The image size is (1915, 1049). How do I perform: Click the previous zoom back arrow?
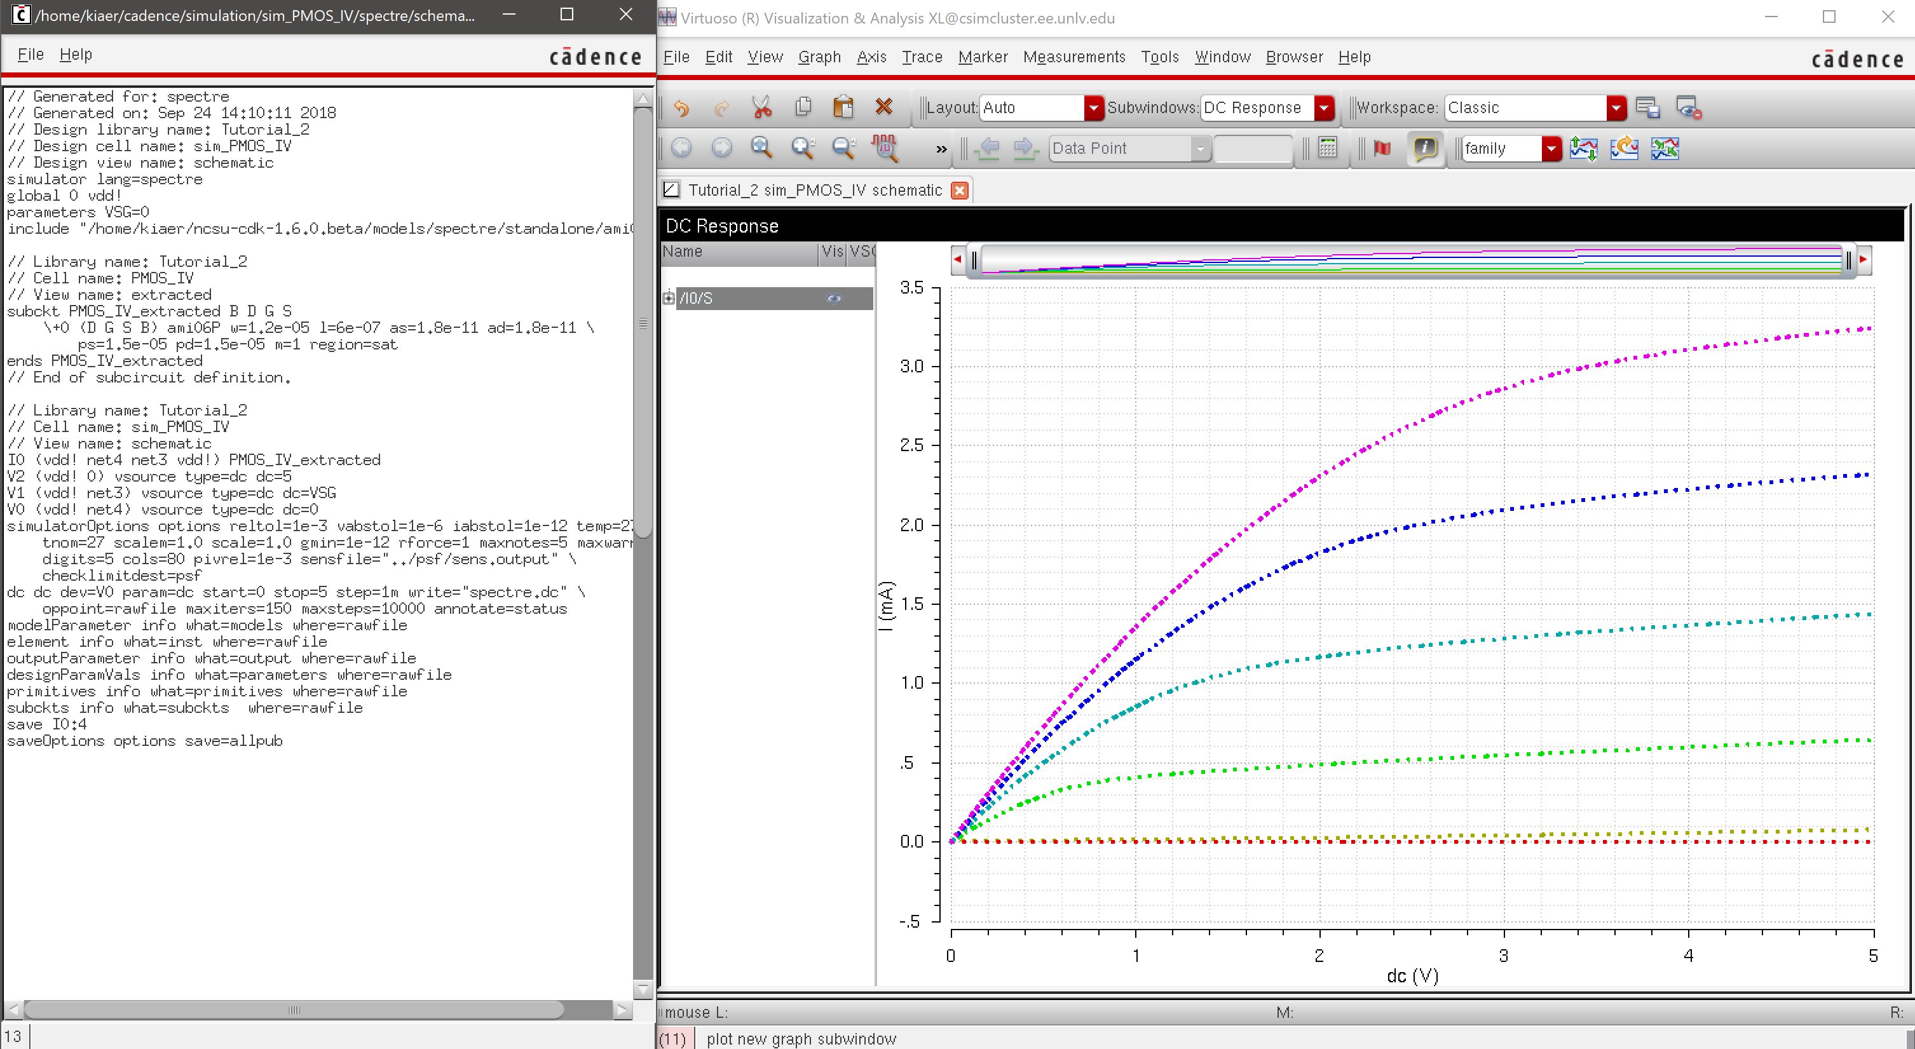click(681, 148)
